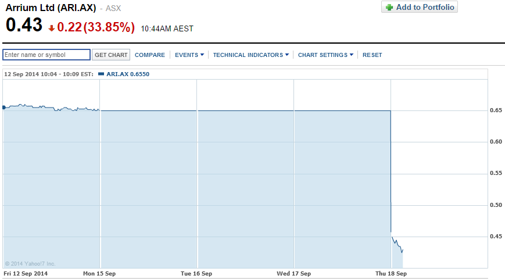
Task: Click RESET to restore the chart
Action: (373, 55)
